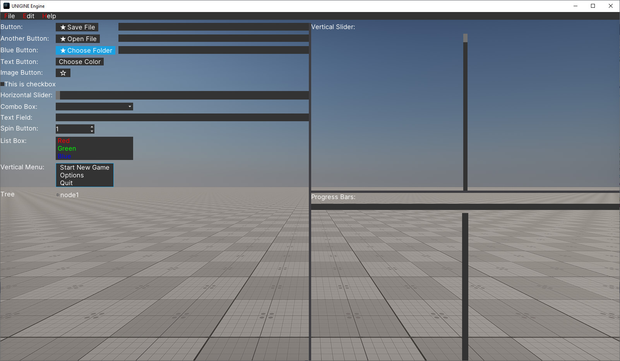Viewport: 620px width, 361px height.
Task: Click the blue Choose Folder button
Action: tap(86, 50)
